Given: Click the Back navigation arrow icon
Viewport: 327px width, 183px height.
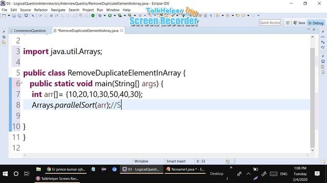Looking at the screenshot, I should tap(243, 16).
